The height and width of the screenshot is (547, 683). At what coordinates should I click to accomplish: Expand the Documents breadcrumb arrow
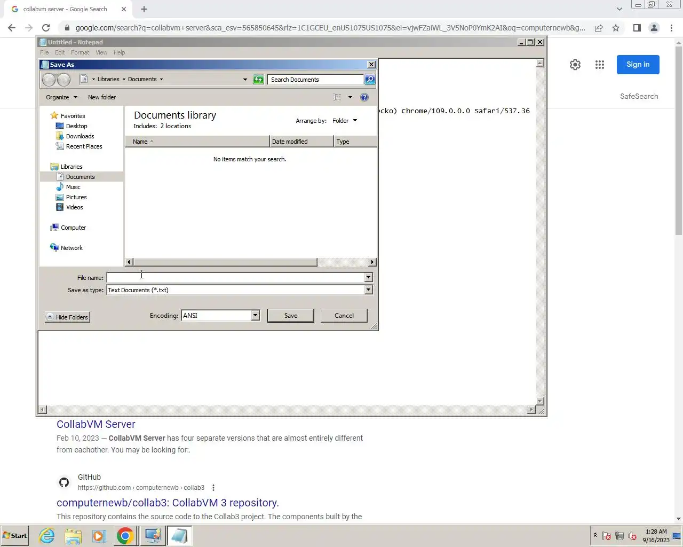click(x=161, y=79)
